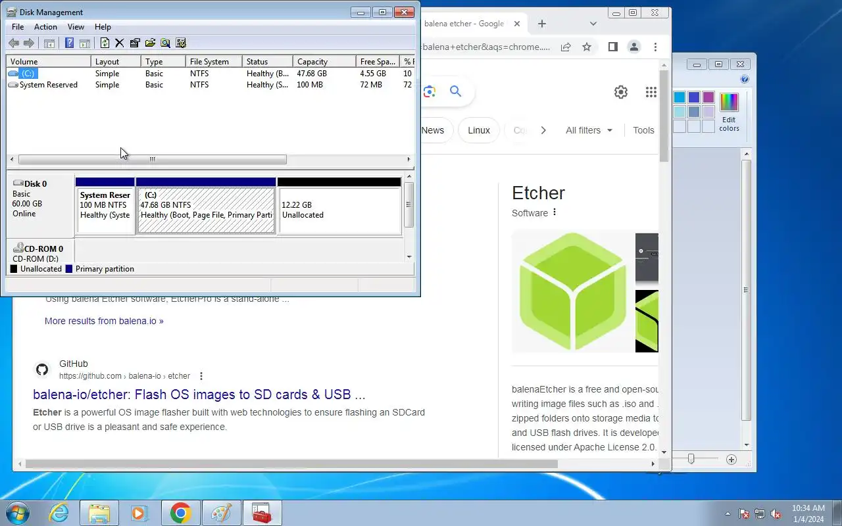842x526 pixels.
Task: Open the Google apps grid icon
Action: point(651,92)
